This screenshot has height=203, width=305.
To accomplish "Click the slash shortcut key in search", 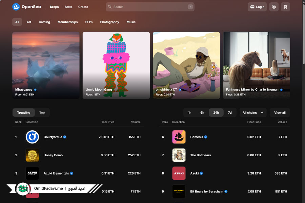I will [x=190, y=7].
